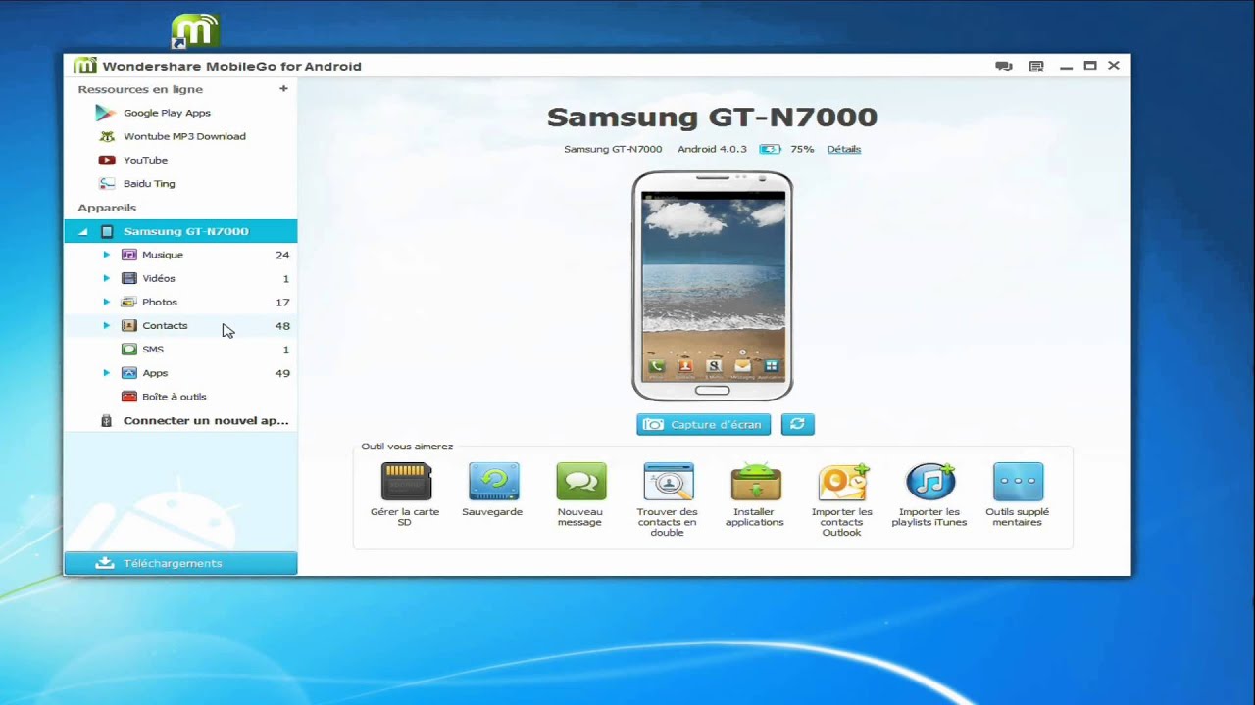The width and height of the screenshot is (1255, 705).
Task: Open the Baidu Ting entry
Action: 180,183
